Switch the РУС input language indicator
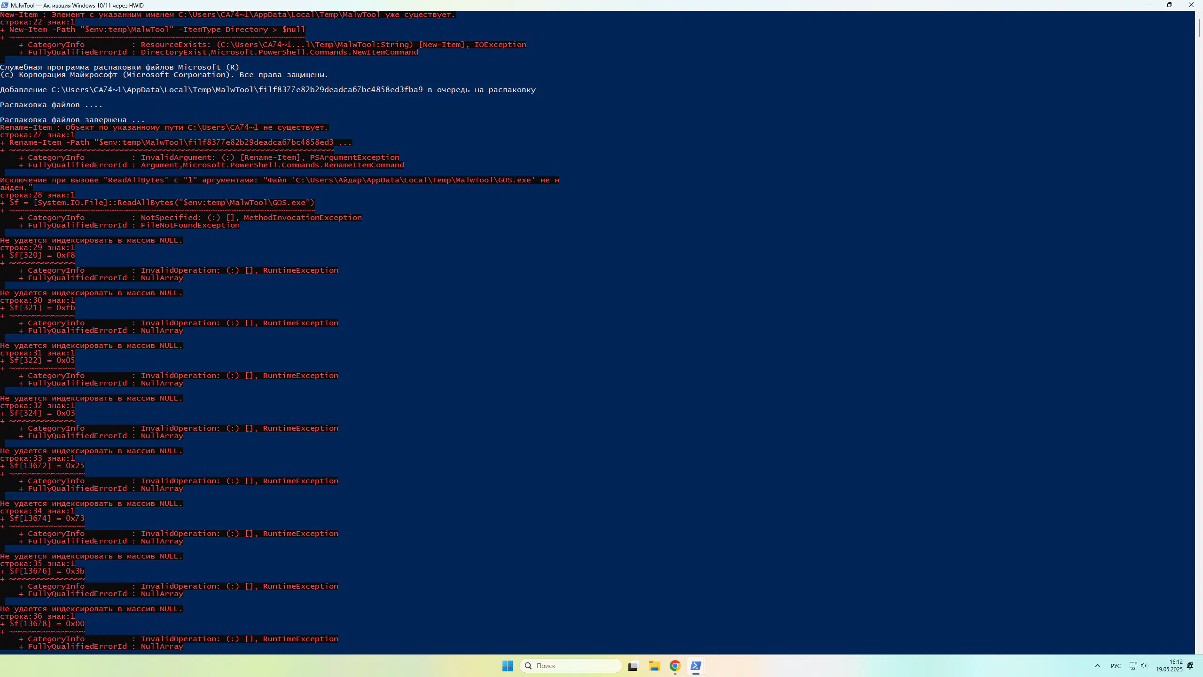This screenshot has width=1203, height=677. (x=1116, y=666)
